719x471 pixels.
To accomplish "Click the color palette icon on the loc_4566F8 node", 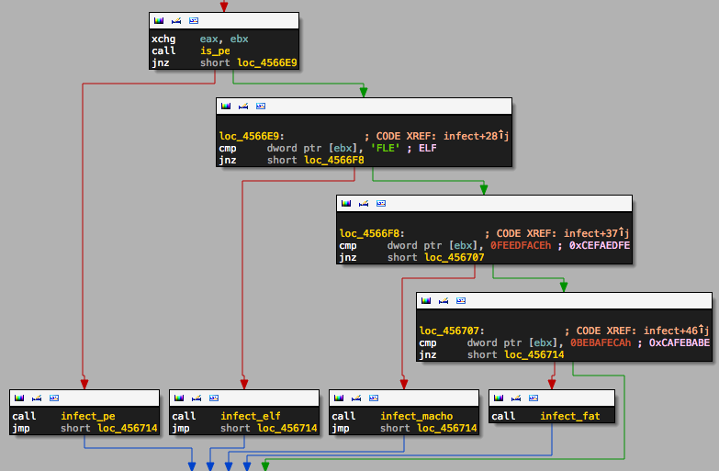I will pyautogui.click(x=346, y=203).
